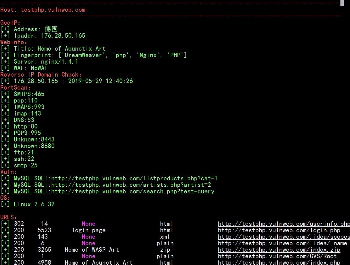This screenshot has width=350, height=265.
Task: Select the GeoIP section header
Action: tap(9, 23)
